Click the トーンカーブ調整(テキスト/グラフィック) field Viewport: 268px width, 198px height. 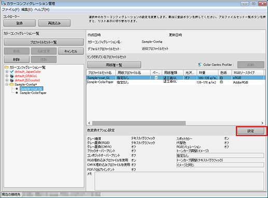pos(220,165)
